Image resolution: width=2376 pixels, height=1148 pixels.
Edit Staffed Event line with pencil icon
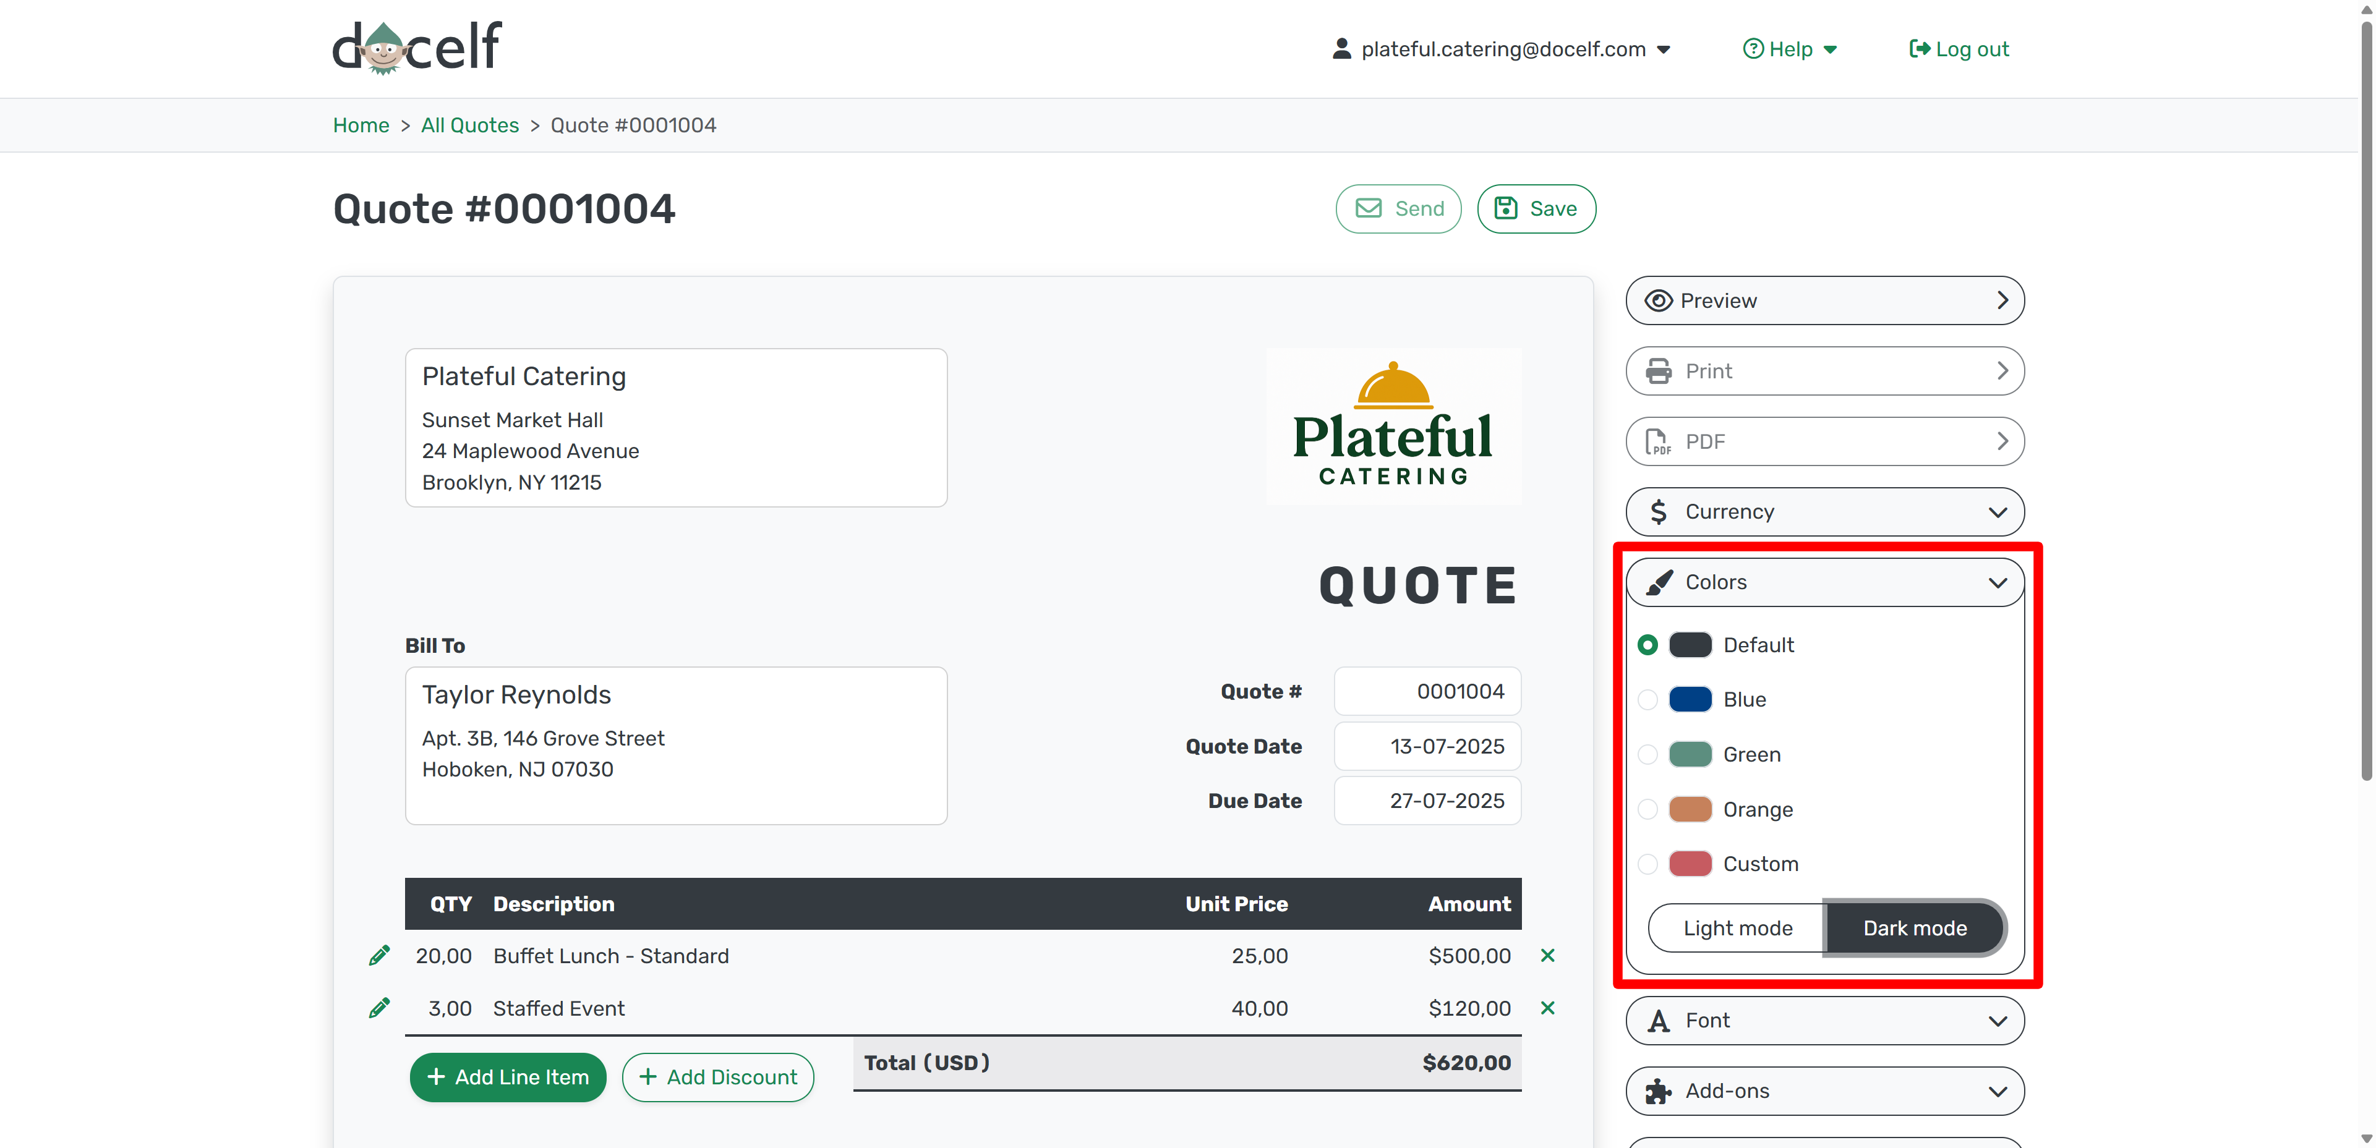[379, 1008]
